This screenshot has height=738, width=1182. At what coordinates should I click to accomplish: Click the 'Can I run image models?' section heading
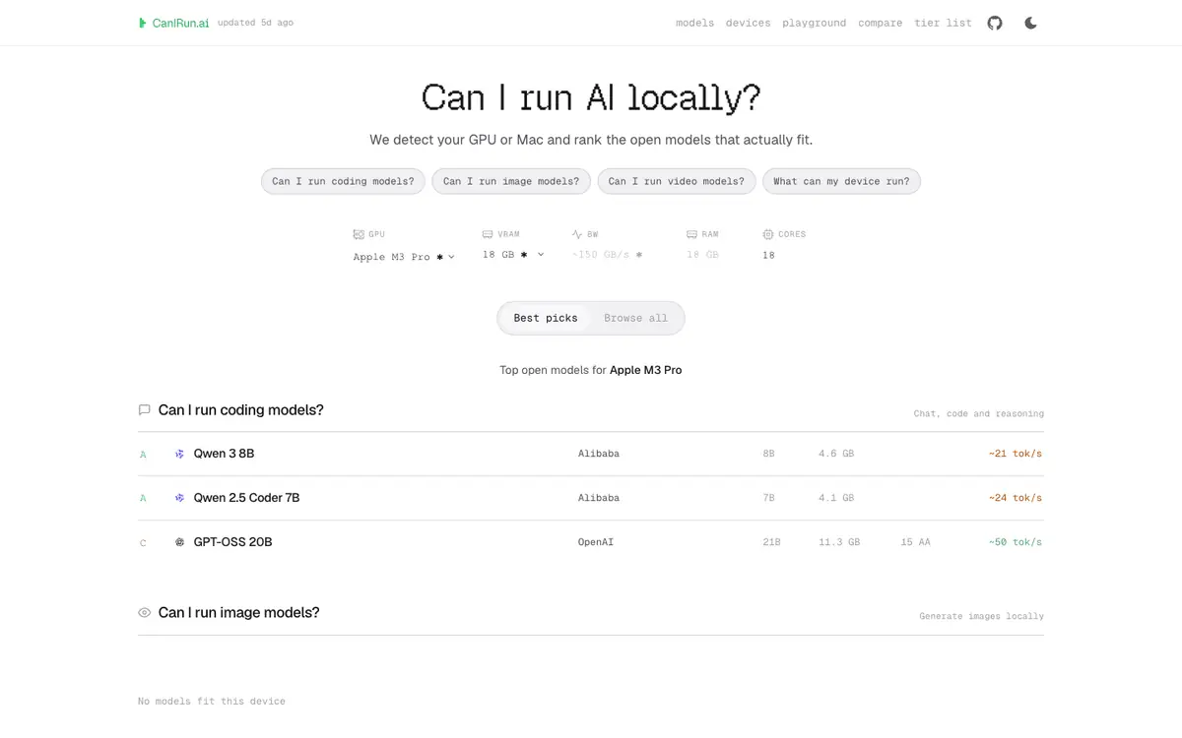pos(239,612)
